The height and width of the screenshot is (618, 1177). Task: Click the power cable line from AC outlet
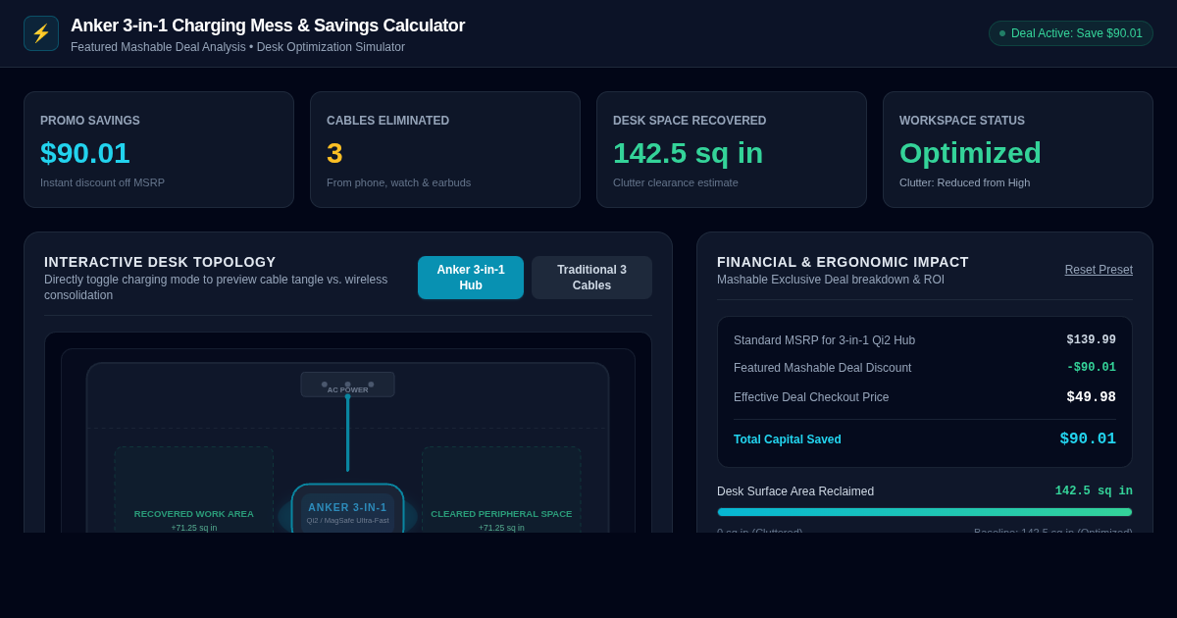[x=347, y=435]
